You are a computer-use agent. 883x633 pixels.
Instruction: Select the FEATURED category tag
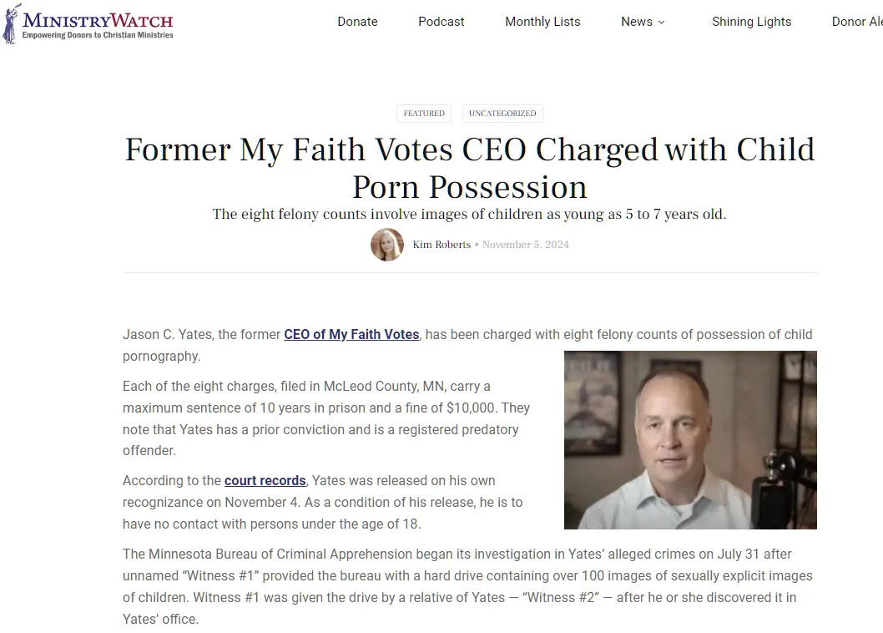click(424, 114)
